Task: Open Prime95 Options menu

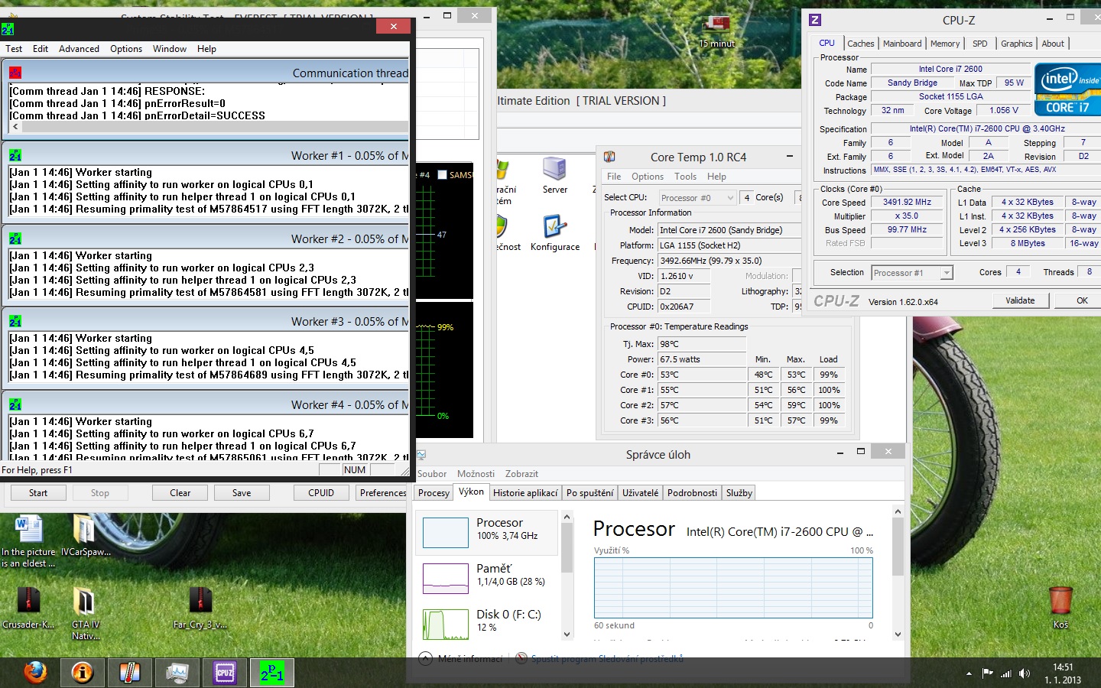Action: pyautogui.click(x=126, y=49)
